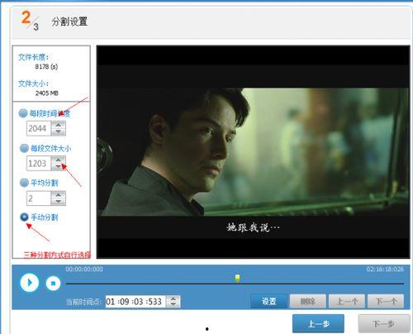Viewport: 413px width, 334px height.
Task: Select 每段时间长度 split option
Action: click(x=23, y=113)
